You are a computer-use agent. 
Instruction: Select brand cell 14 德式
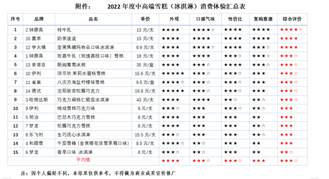pyautogui.click(x=33, y=91)
